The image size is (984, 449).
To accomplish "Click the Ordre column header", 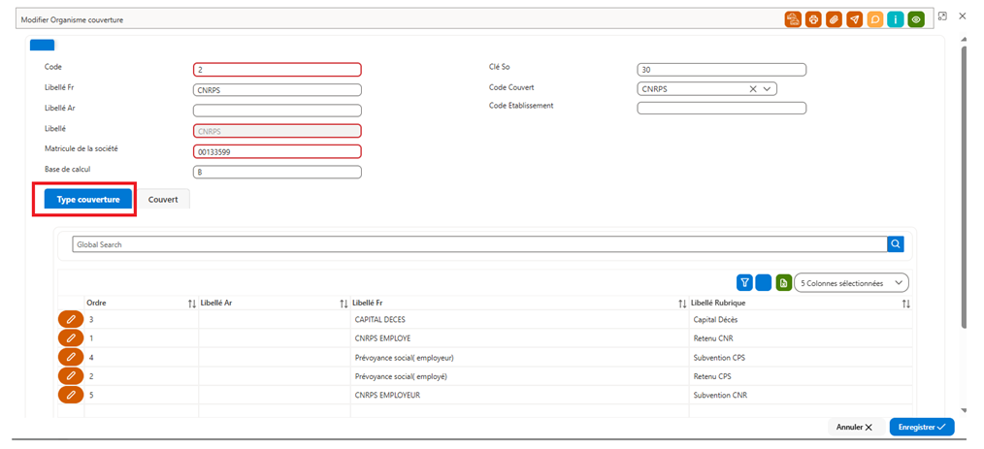I will pyautogui.click(x=142, y=303).
